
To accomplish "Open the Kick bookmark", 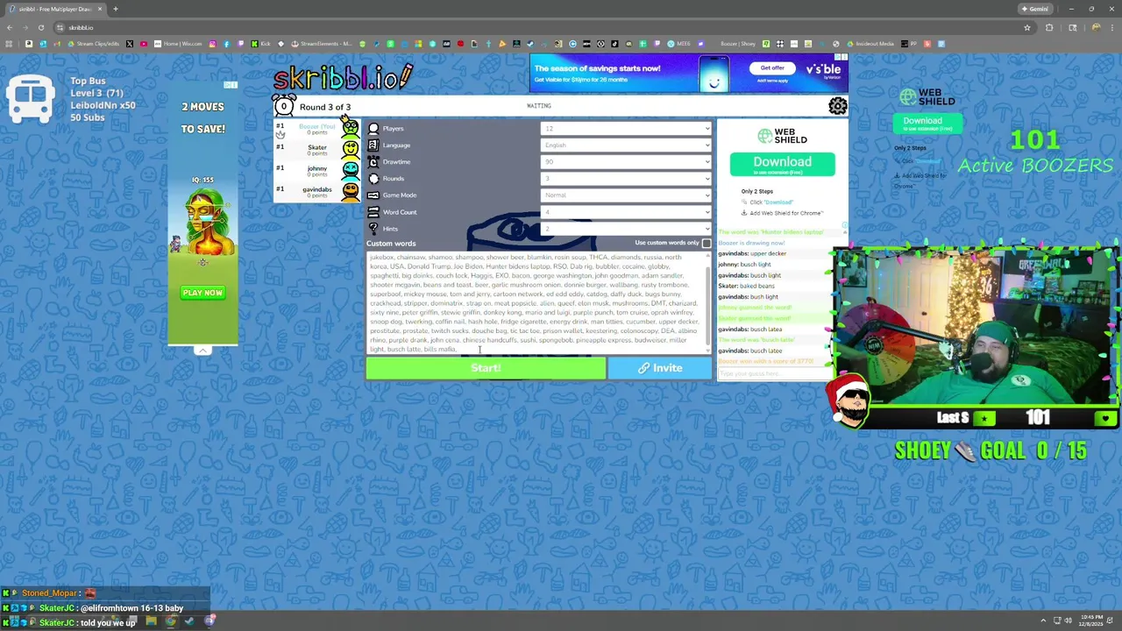I will pyautogui.click(x=261, y=44).
